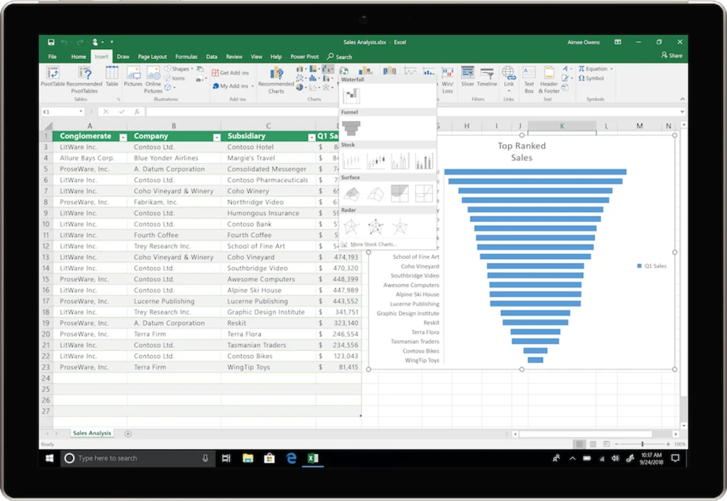The height and width of the screenshot is (501, 727).
Task: Adjust the zoom slider in status bar
Action: coord(642,444)
